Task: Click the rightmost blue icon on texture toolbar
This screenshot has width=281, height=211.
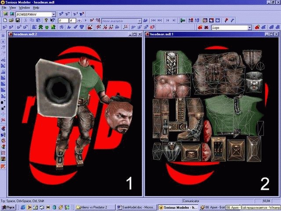Action: tap(277, 27)
